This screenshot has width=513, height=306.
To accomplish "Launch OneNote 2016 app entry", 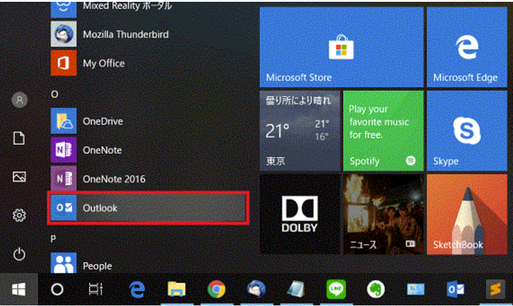I will (x=148, y=178).
